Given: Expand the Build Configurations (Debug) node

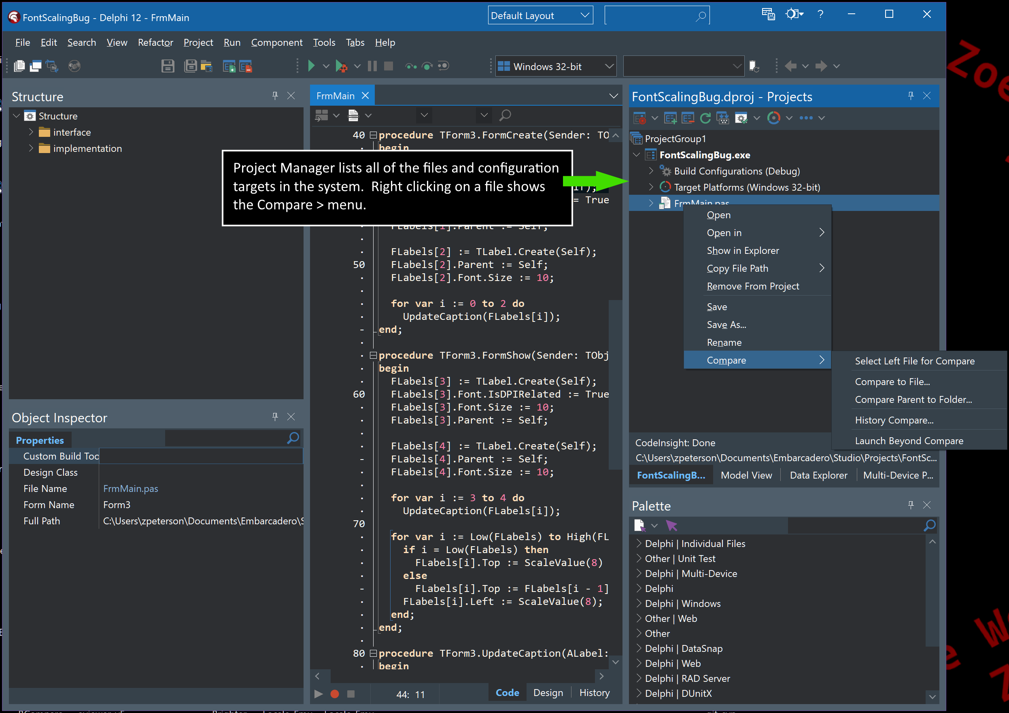Looking at the screenshot, I should coord(651,171).
